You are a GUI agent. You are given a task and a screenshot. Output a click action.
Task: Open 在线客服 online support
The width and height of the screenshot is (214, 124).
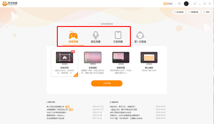point(179,12)
